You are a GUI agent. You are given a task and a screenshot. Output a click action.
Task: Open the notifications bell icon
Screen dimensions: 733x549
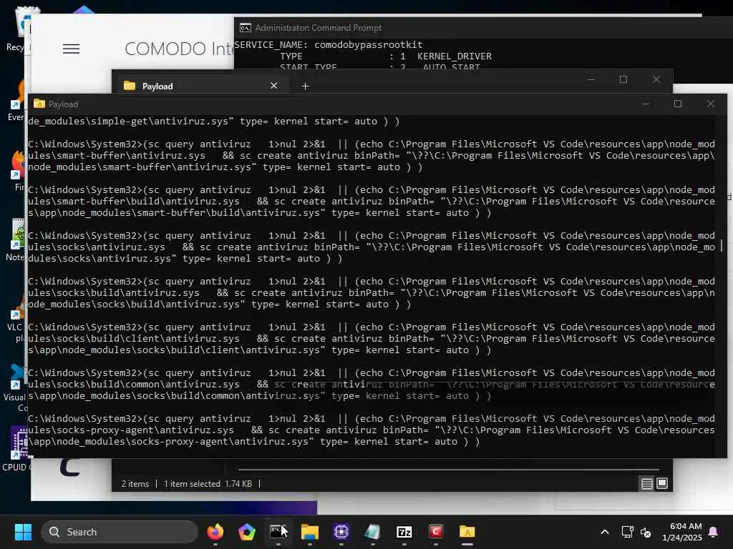coord(714,532)
